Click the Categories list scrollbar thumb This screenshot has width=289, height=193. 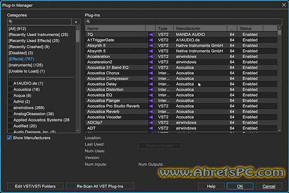click(77, 36)
